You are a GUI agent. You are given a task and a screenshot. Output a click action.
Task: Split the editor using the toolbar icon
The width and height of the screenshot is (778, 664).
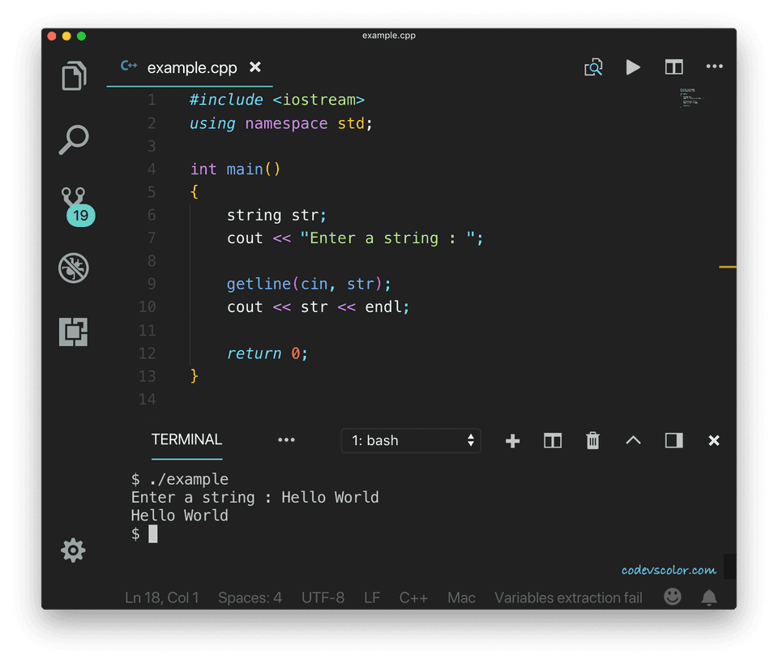(673, 67)
